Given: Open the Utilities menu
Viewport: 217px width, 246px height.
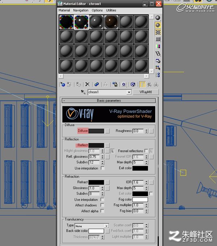Looking at the screenshot, I should click(x=111, y=10).
